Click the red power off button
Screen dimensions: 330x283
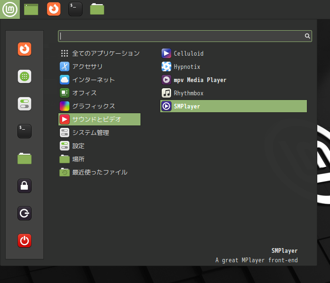[25, 241]
